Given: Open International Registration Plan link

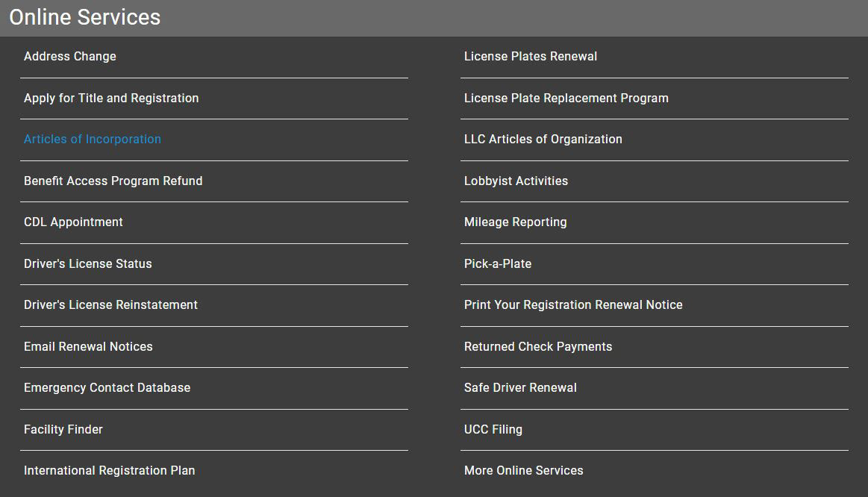Looking at the screenshot, I should [x=109, y=471].
